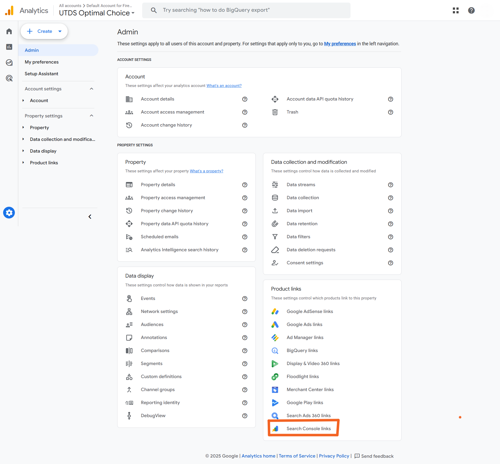Click Privacy Policy footer link
Screen dimensions: 500x464
[334, 456]
